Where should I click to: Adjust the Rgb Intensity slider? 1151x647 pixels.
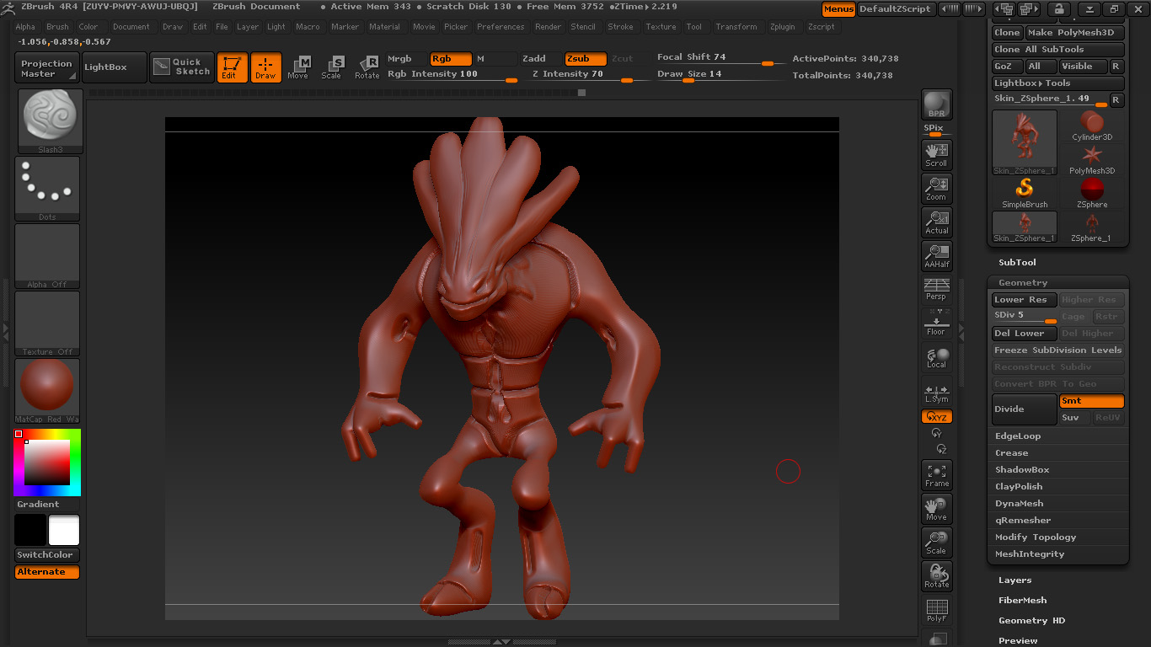point(452,75)
